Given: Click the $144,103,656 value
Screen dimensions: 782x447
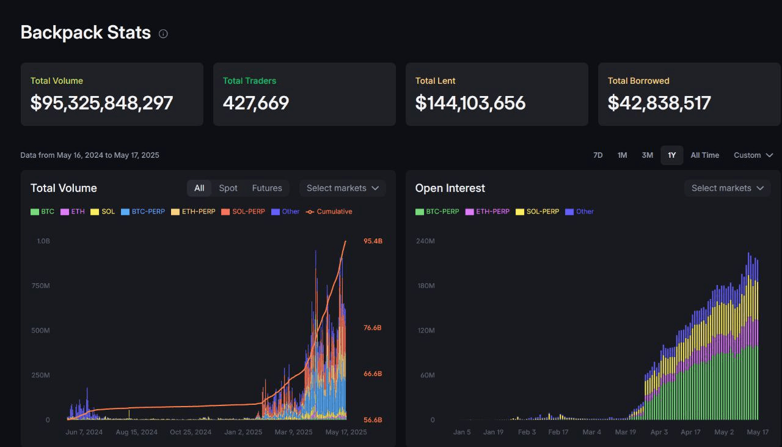Looking at the screenshot, I should click(x=470, y=103).
